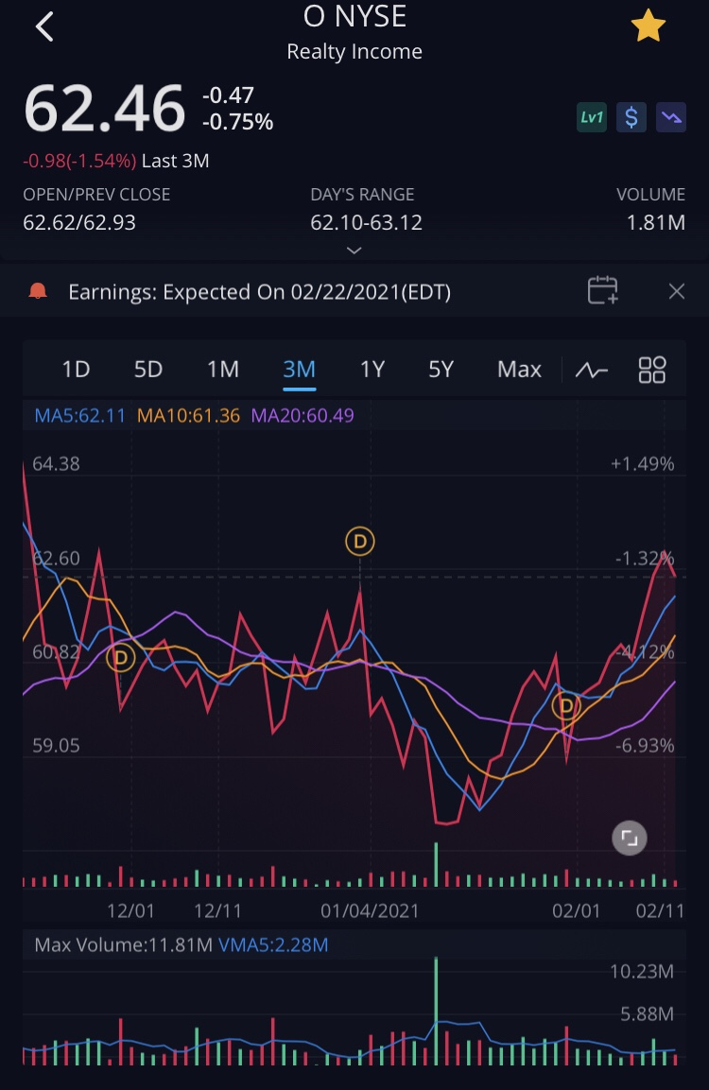
Task: Tap the Max Volume:11.81M label
Action: coord(123,945)
